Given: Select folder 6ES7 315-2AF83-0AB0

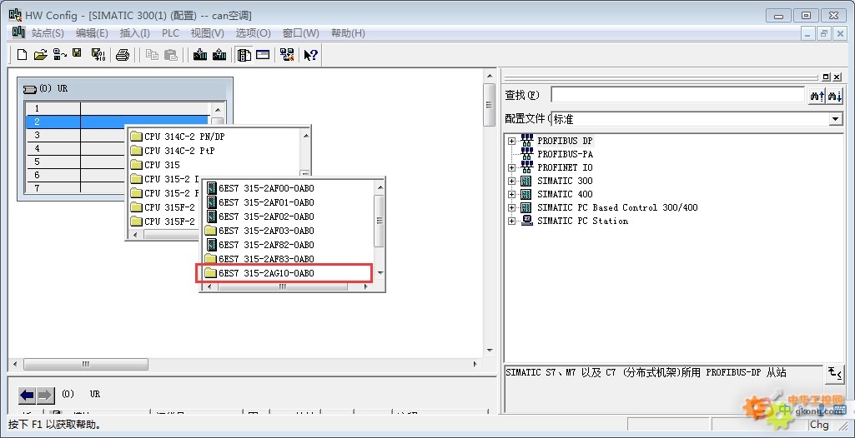Looking at the screenshot, I should [x=259, y=259].
